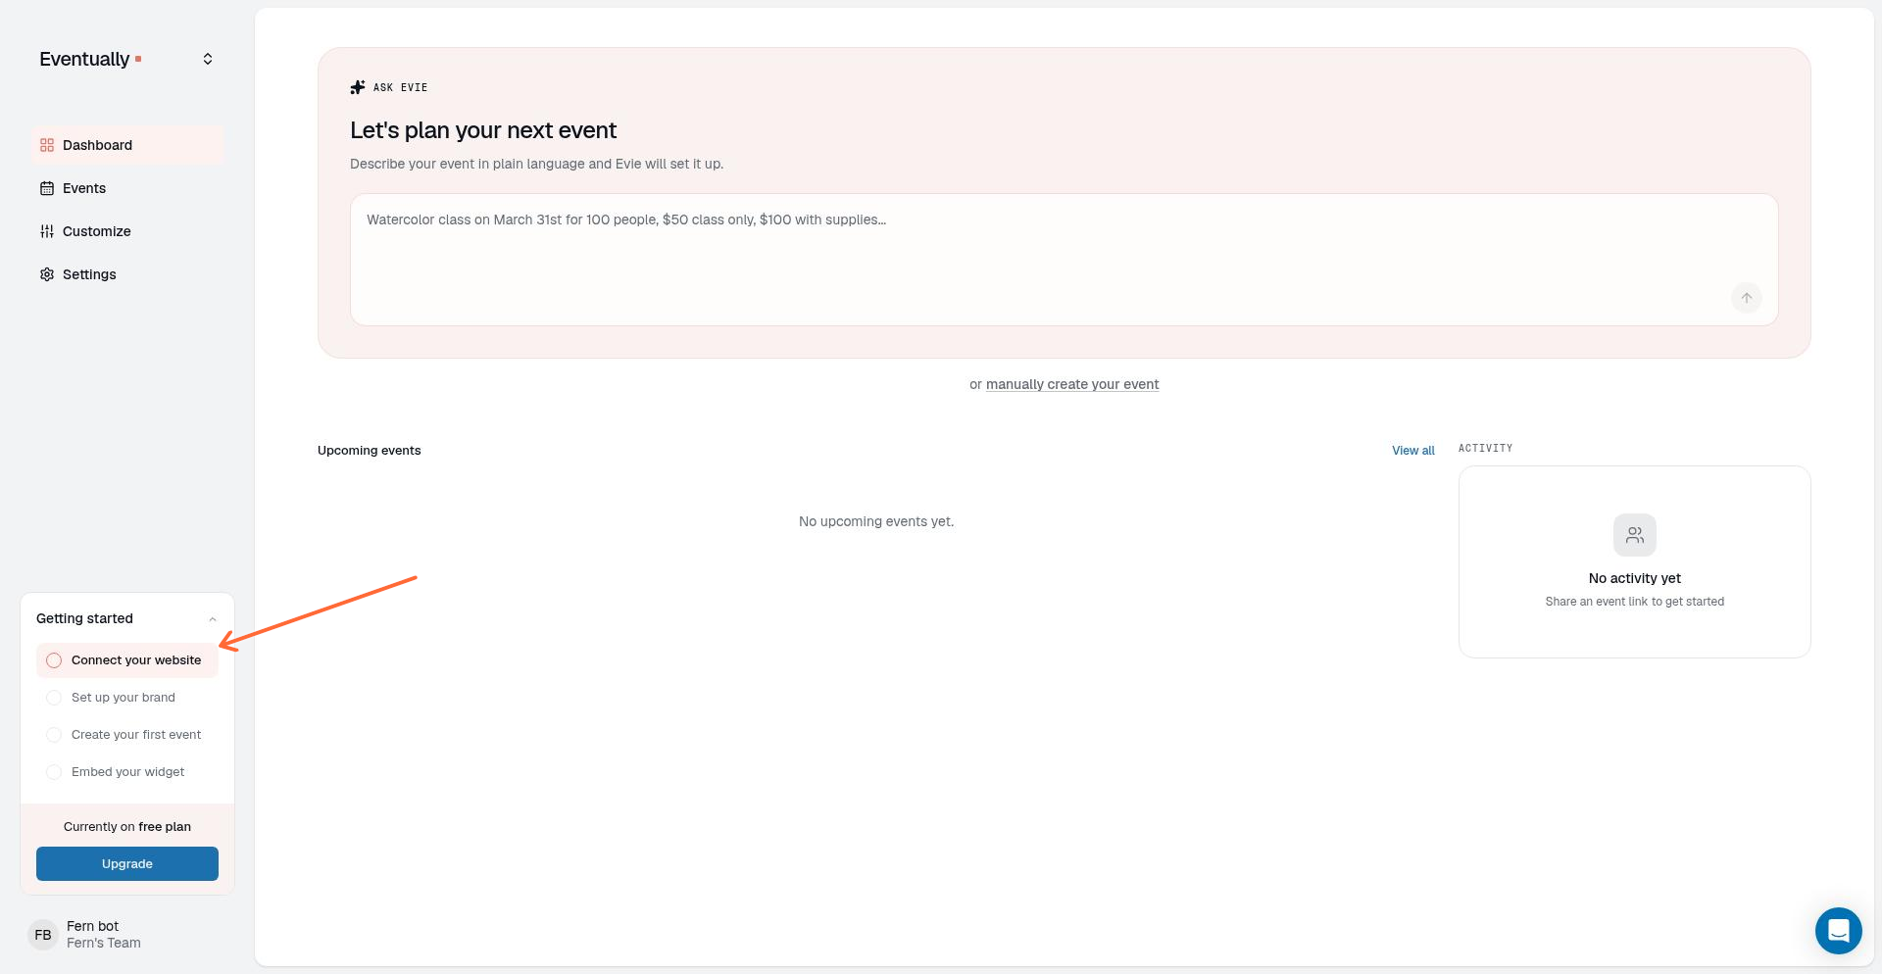Select Set up your brand step
Image resolution: width=1882 pixels, height=974 pixels.
pyautogui.click(x=127, y=698)
